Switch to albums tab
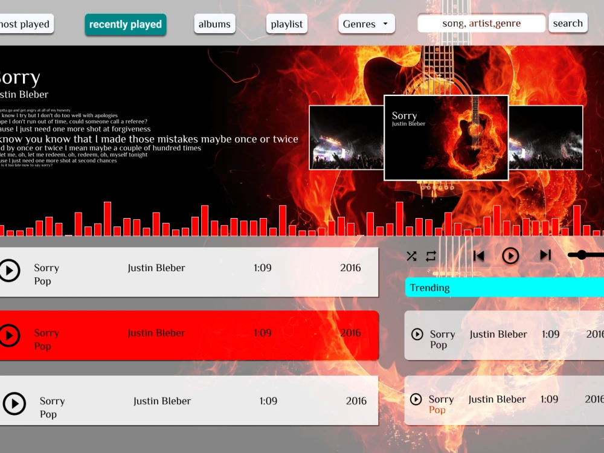Viewport: 604px width, 453px height. click(214, 24)
